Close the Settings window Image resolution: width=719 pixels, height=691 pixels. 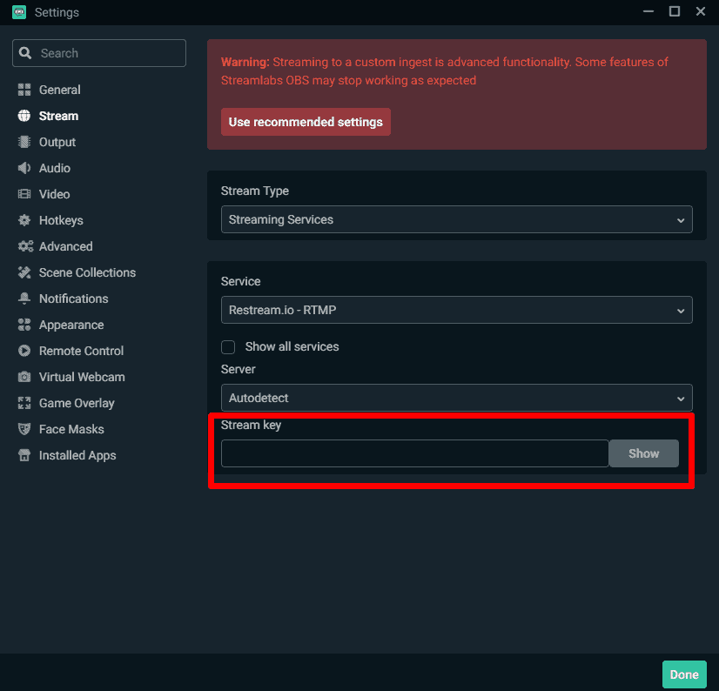click(x=700, y=11)
